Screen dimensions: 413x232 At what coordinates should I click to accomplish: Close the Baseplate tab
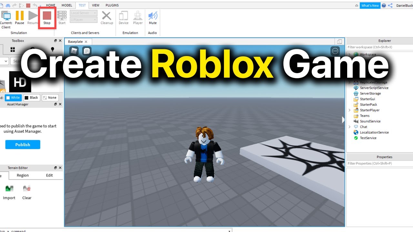click(86, 42)
